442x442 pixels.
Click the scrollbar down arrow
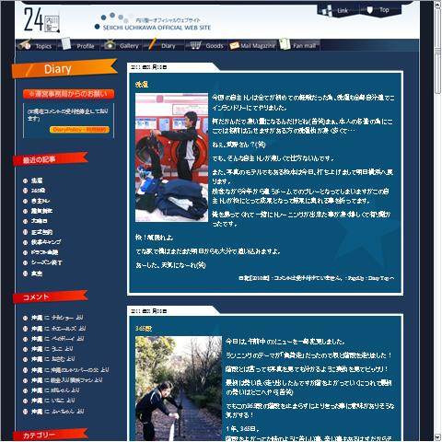[x=438, y=437]
